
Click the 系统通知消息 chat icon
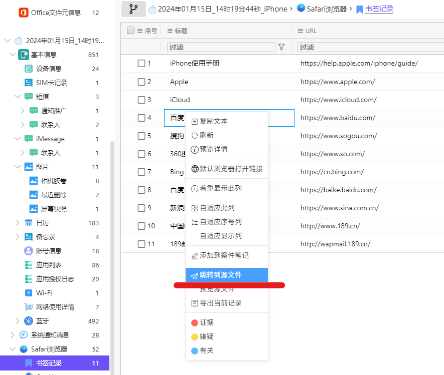coord(24,335)
